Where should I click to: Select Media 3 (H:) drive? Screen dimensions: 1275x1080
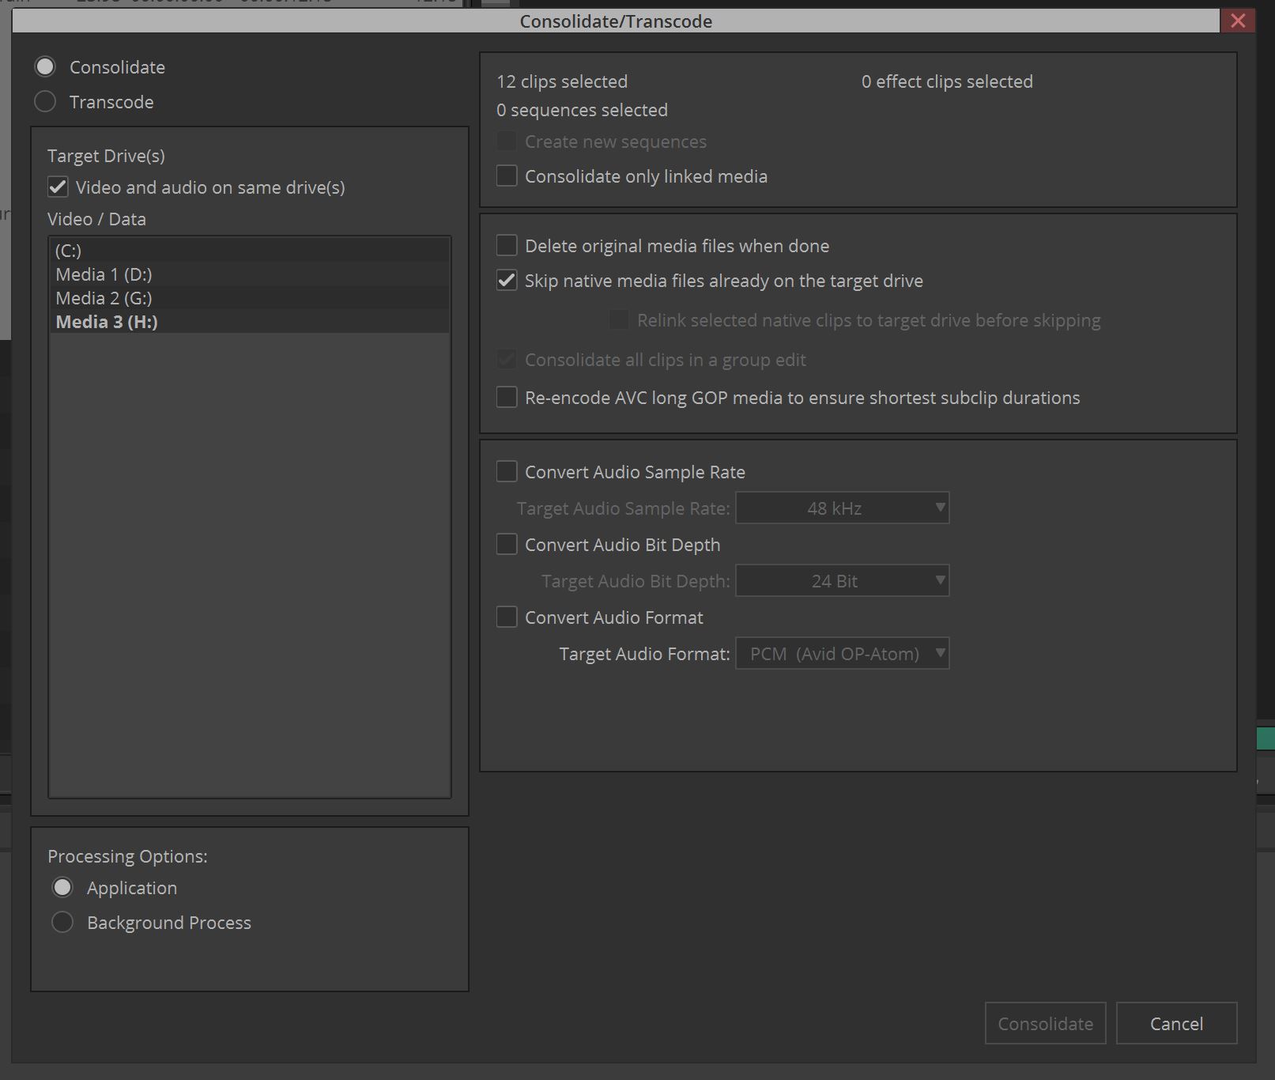107,322
